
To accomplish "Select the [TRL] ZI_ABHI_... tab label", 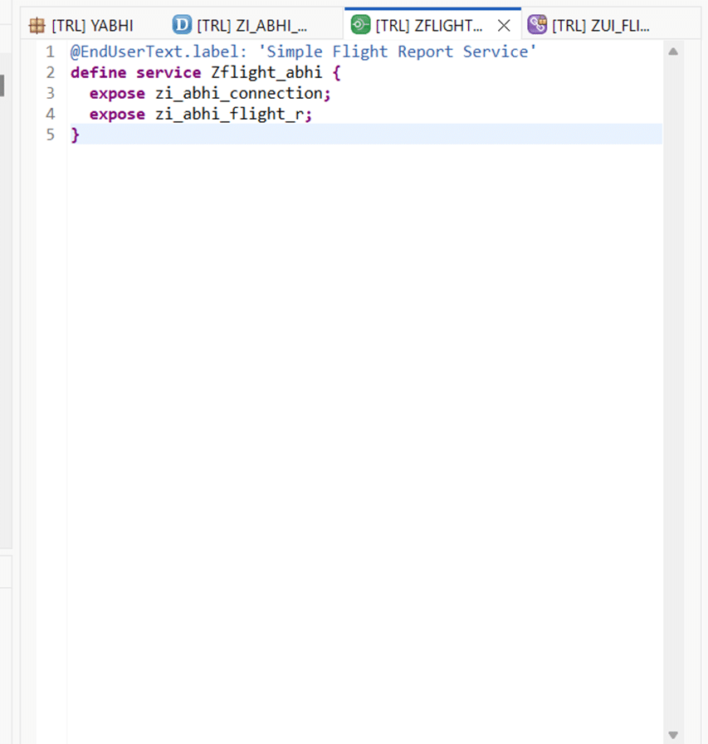I will tap(252, 25).
